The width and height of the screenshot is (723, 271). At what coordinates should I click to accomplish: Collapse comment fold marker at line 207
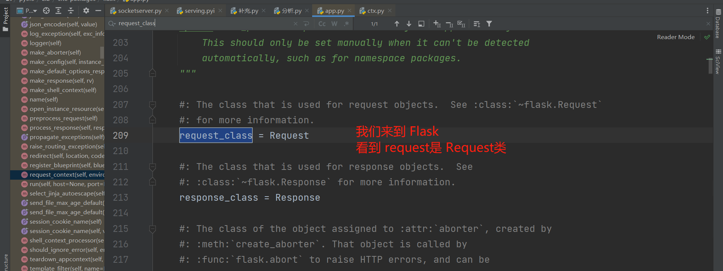[x=153, y=104]
